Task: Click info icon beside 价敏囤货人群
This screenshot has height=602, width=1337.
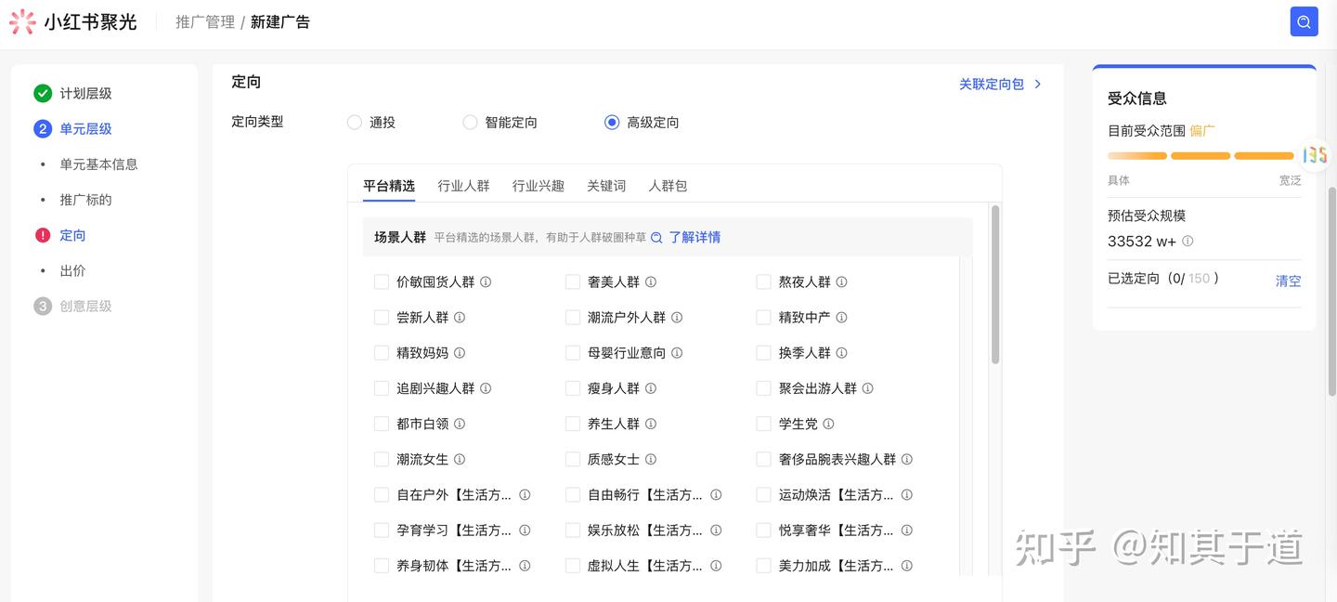Action: pos(486,281)
